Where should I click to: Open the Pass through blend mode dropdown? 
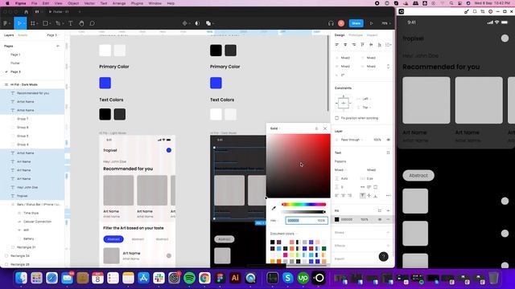[352, 140]
